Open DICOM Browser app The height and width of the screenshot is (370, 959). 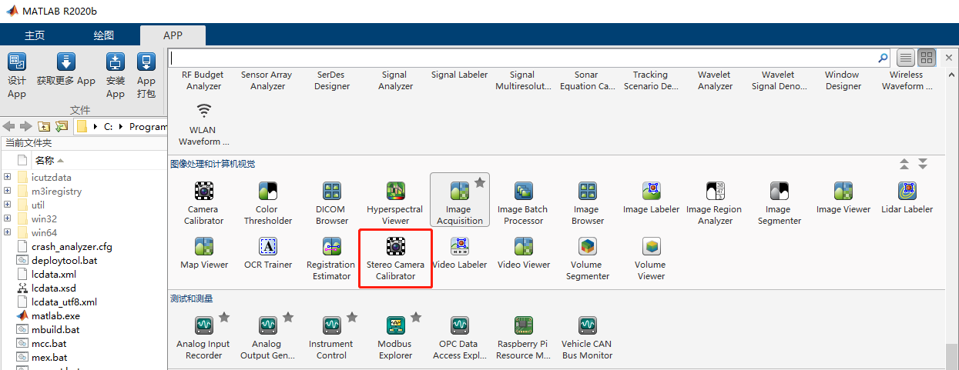click(332, 202)
